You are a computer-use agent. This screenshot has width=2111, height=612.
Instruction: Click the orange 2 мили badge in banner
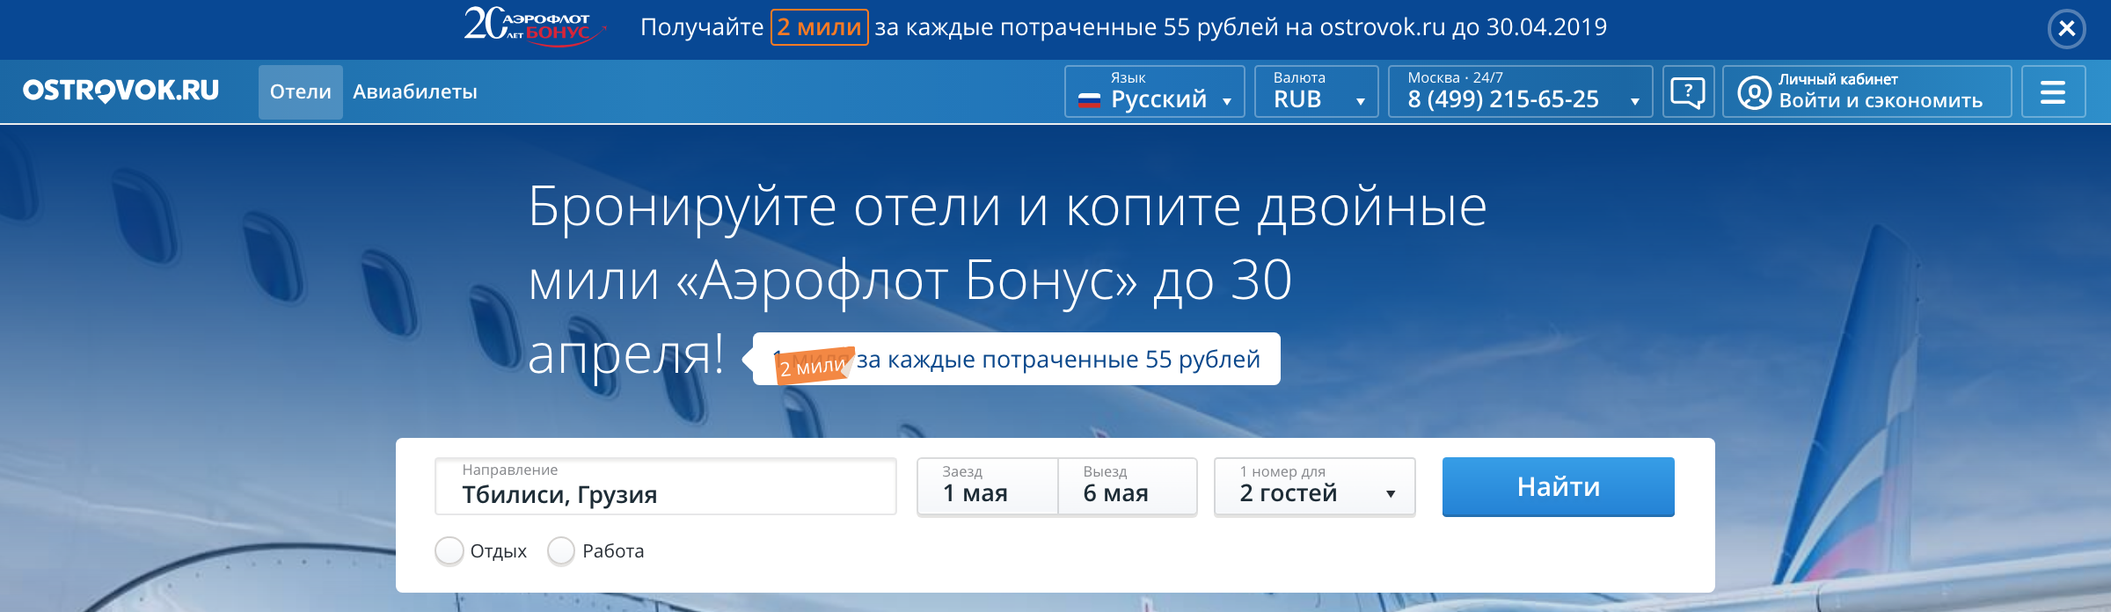point(820,27)
